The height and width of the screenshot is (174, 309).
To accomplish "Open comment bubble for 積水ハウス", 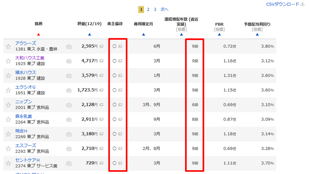I will pos(69,76).
